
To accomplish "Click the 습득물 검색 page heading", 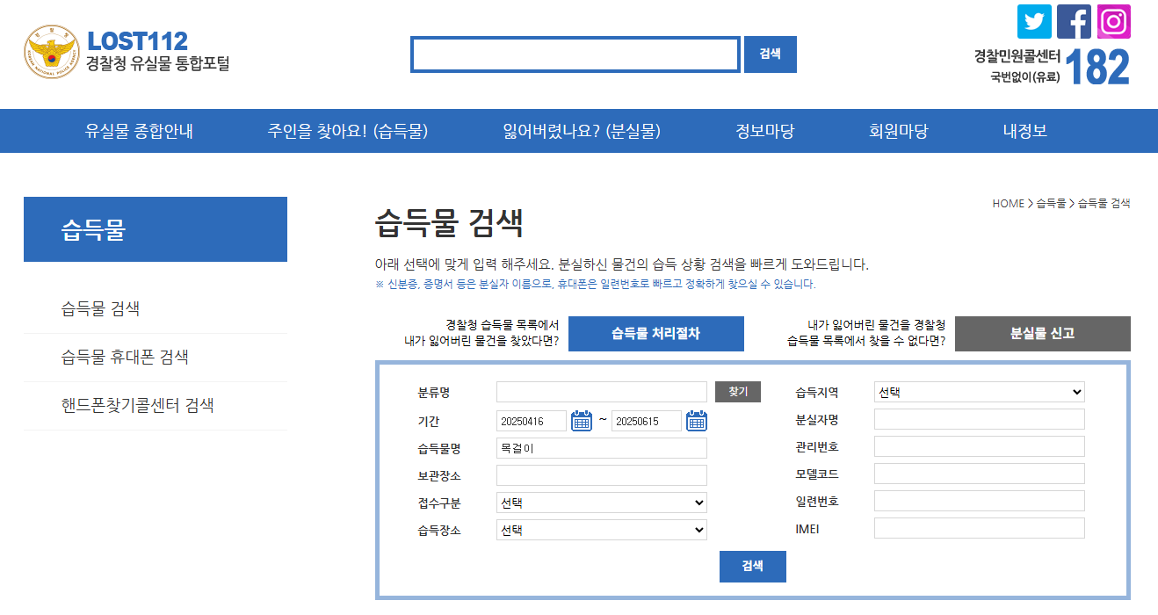I will coord(449,222).
